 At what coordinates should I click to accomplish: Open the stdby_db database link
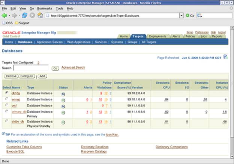pyautogui.click(x=18, y=122)
